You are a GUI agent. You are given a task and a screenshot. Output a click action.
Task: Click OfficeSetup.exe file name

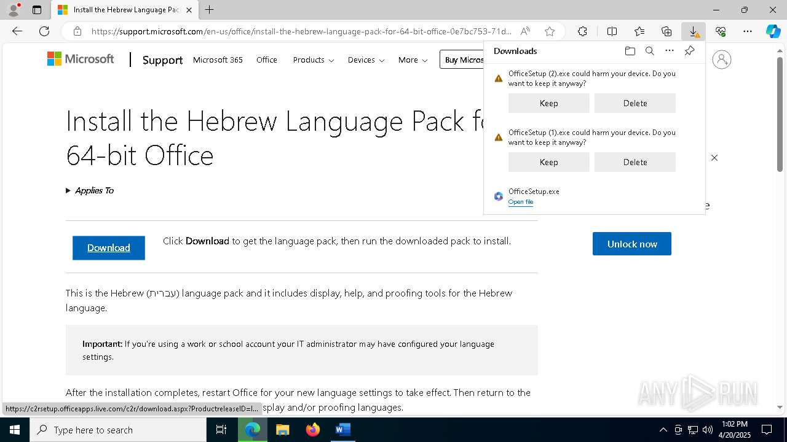click(534, 192)
